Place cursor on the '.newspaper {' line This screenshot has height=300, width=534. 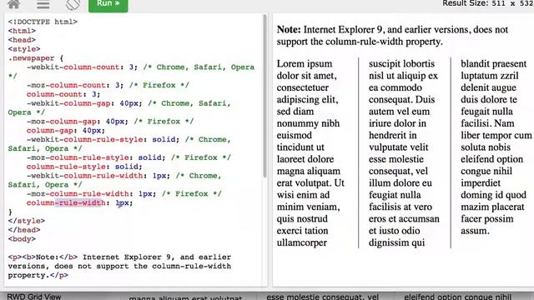click(x=36, y=58)
